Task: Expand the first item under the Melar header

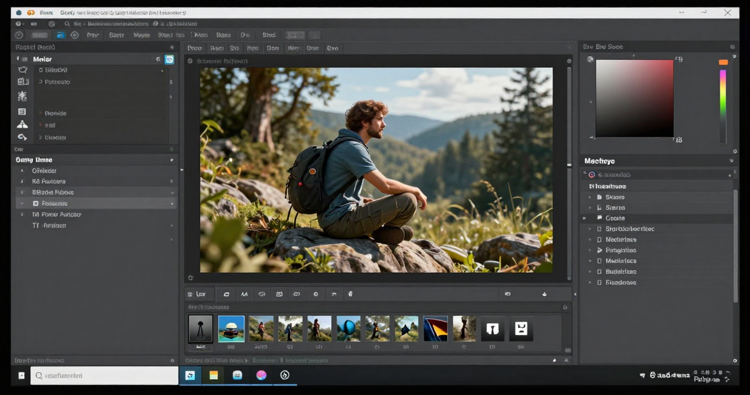Action: [41, 70]
